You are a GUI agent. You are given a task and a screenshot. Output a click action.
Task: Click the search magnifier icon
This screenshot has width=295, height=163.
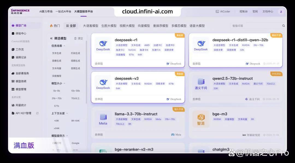click(x=283, y=26)
